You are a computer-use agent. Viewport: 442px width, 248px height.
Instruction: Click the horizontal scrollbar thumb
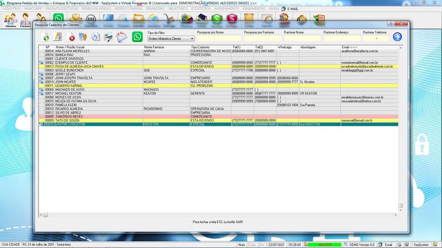coord(46,215)
